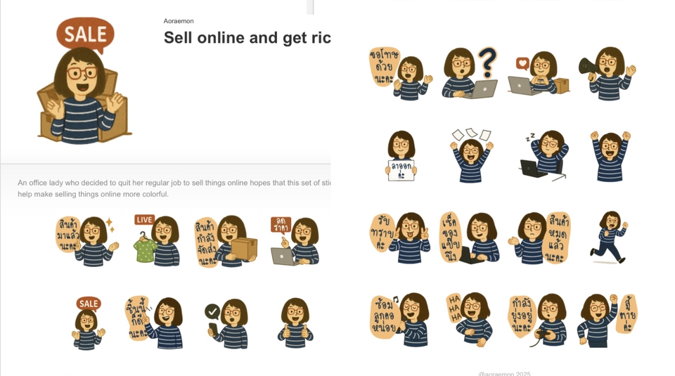Screen dimensions: 675x376
Task: Select the sticker holding a white sign
Action: point(401,156)
